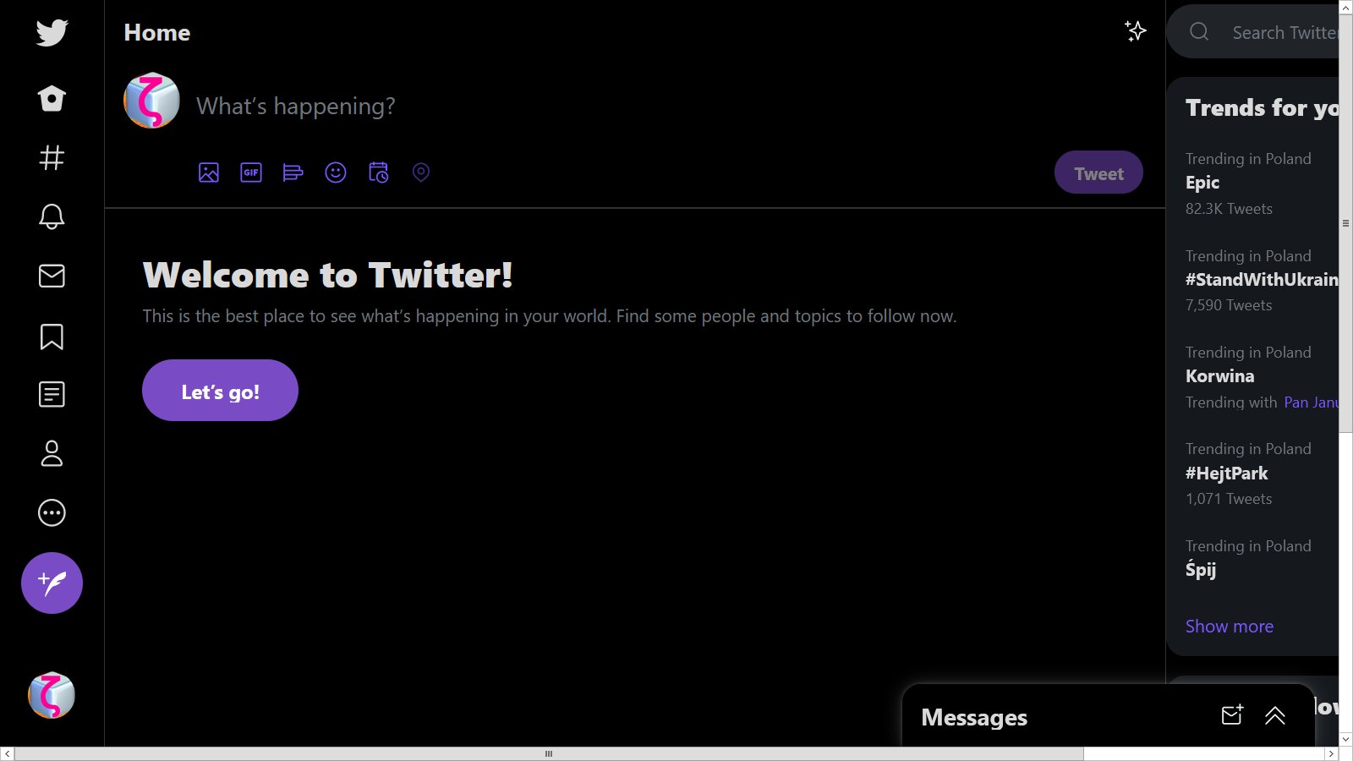Open Notifications bell icon

(52, 216)
